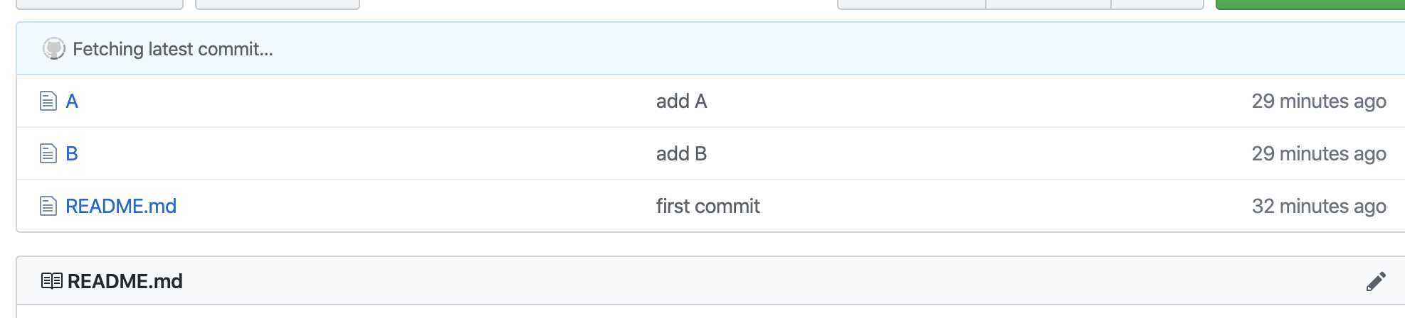This screenshot has height=318, width=1405.
Task: Click the file icon next to B
Action: (48, 154)
